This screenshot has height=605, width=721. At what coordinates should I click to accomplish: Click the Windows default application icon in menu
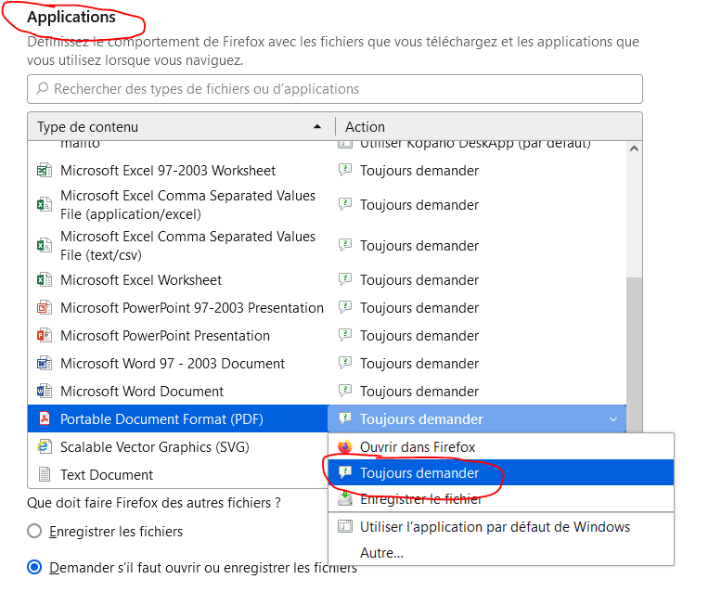[345, 526]
